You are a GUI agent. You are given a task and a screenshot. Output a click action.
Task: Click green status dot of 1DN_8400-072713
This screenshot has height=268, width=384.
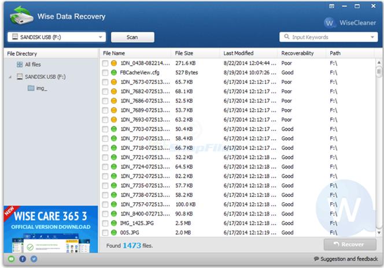(114, 214)
